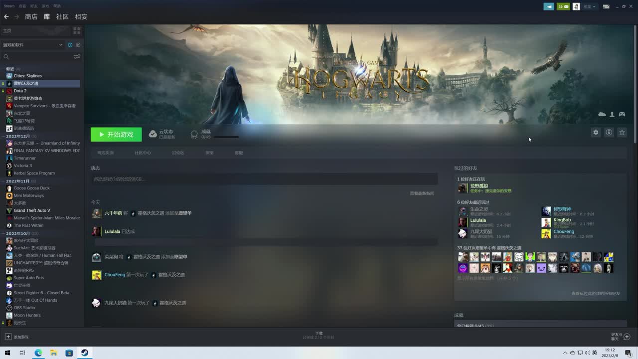This screenshot has width=638, height=359.
Task: Open Steam from the Windows taskbar
Action: click(85, 353)
